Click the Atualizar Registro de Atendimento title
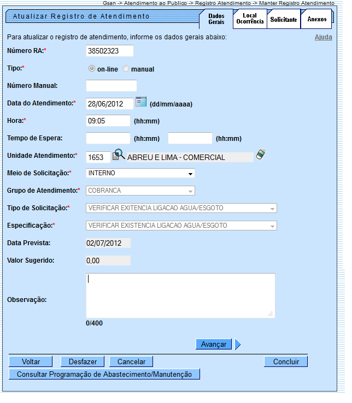Viewport: 352px width, 403px height. [81, 16]
